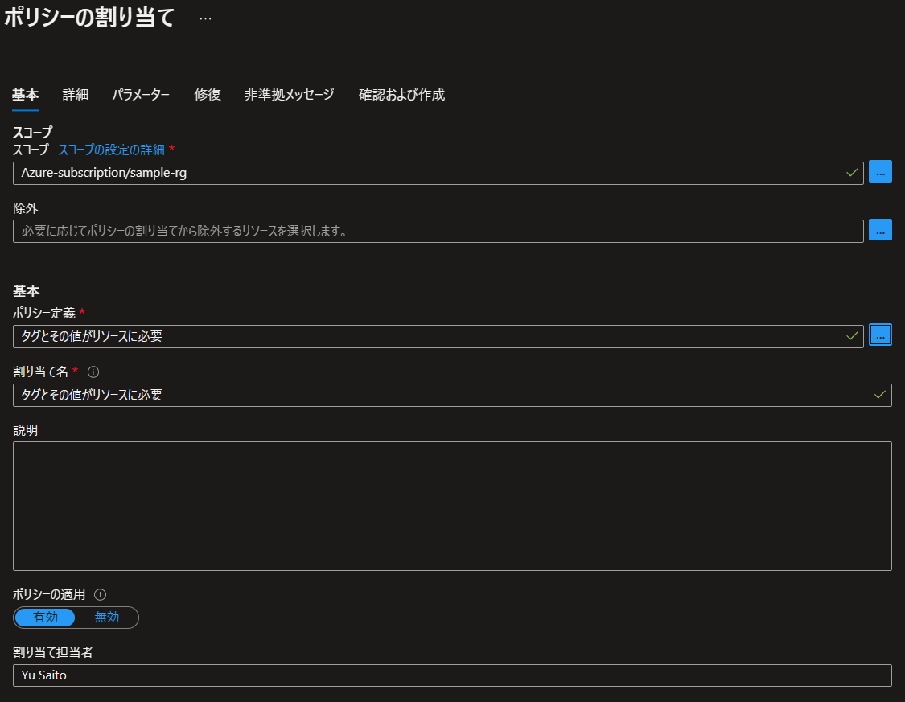Show info tooltip for 割り当て名
This screenshot has width=905, height=702.
(93, 372)
